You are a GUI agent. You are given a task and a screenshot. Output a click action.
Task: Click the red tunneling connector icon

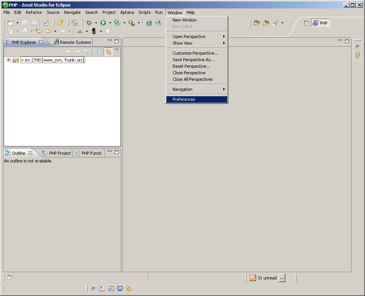click(x=80, y=31)
